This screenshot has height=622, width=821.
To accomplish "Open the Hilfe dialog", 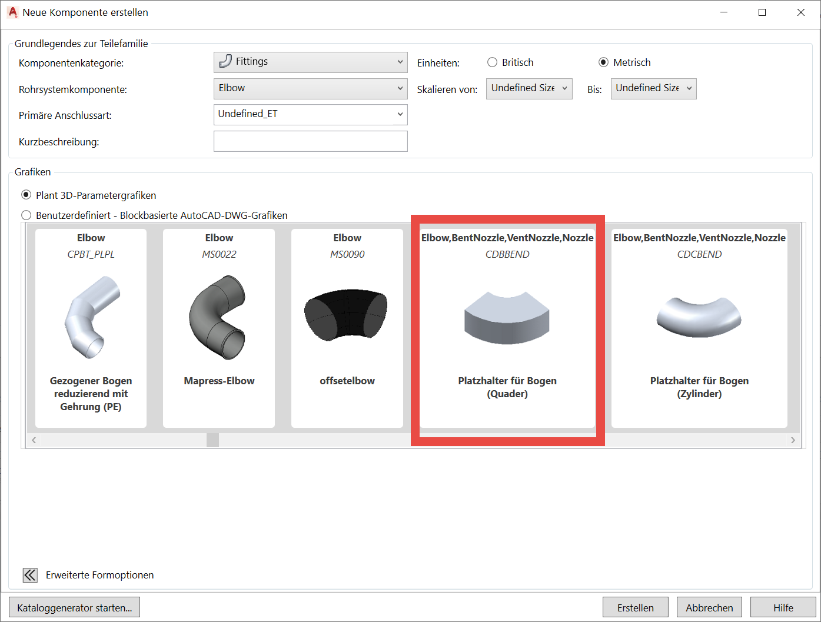I will 783,607.
